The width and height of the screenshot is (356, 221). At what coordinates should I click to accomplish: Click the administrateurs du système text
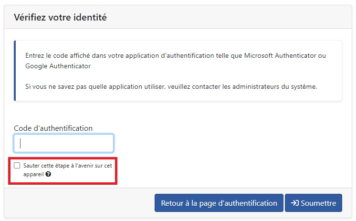[x=274, y=86]
